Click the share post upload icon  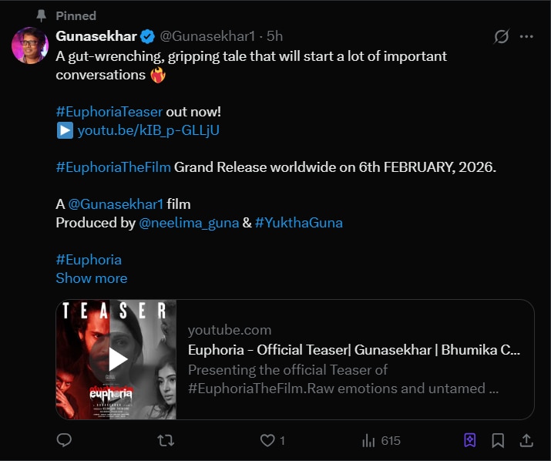point(527,440)
